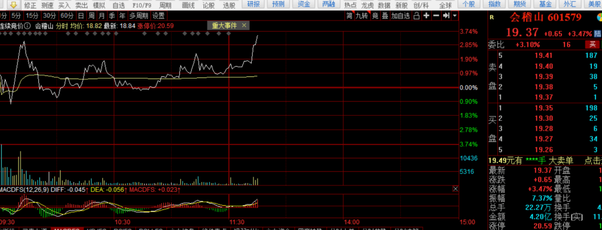Image resolution: width=602 pixels, height=230 pixels.
Task: Click the red 买 badge near 委比
Action: 593,45
